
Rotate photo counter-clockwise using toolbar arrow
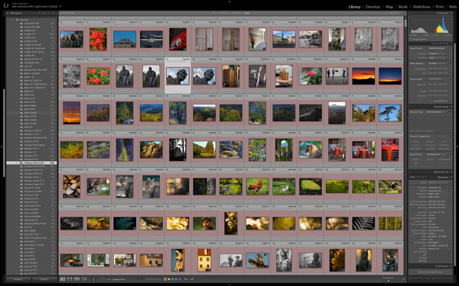186,279
